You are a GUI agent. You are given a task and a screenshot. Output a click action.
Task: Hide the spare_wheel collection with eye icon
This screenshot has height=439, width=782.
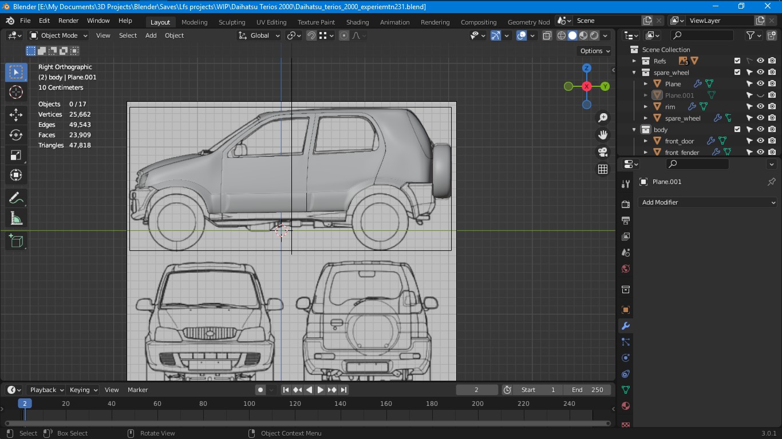pyautogui.click(x=760, y=73)
